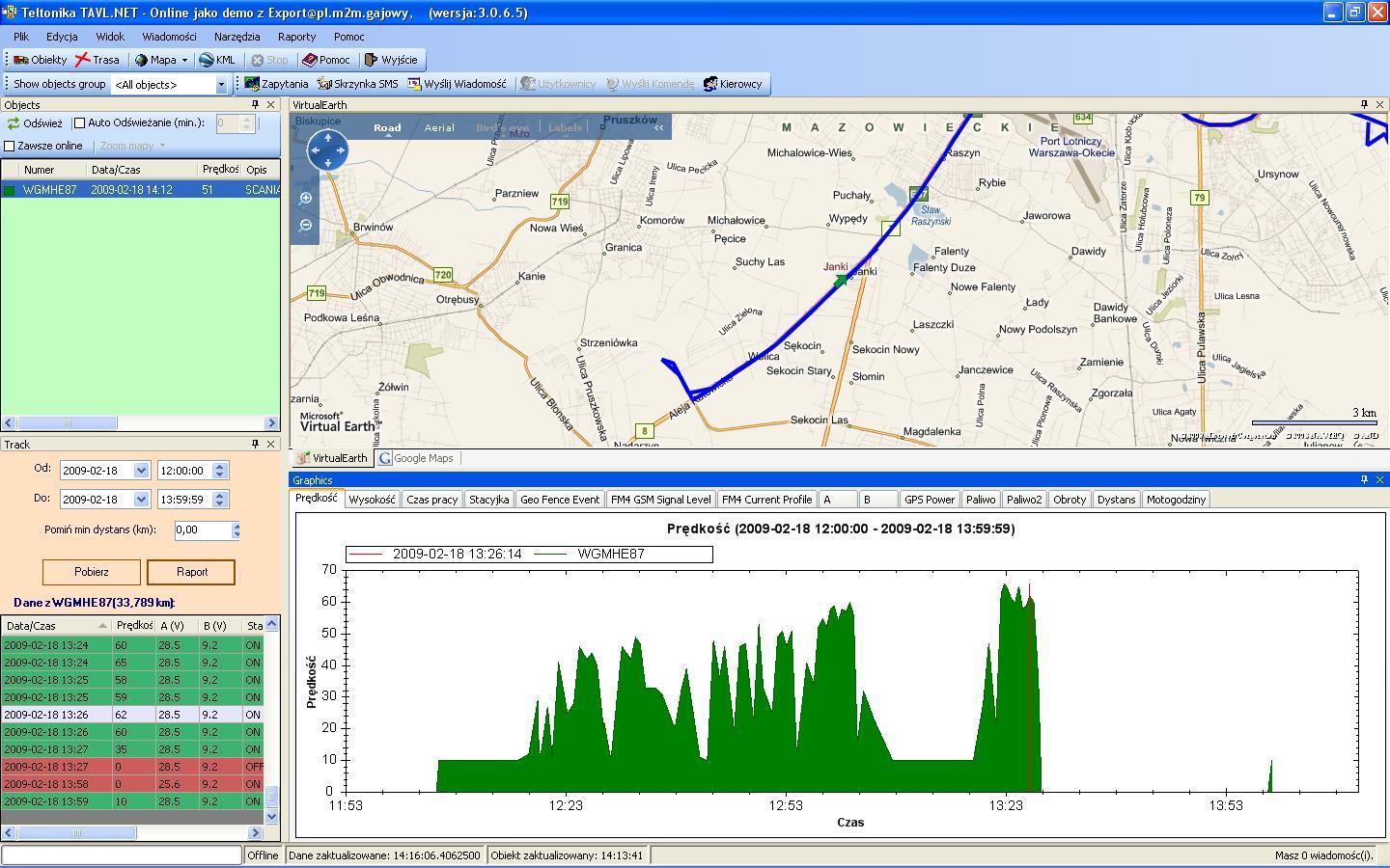This screenshot has width=1390, height=868.
Task: Switch to Geo Fence Event tab
Action: click(x=560, y=500)
